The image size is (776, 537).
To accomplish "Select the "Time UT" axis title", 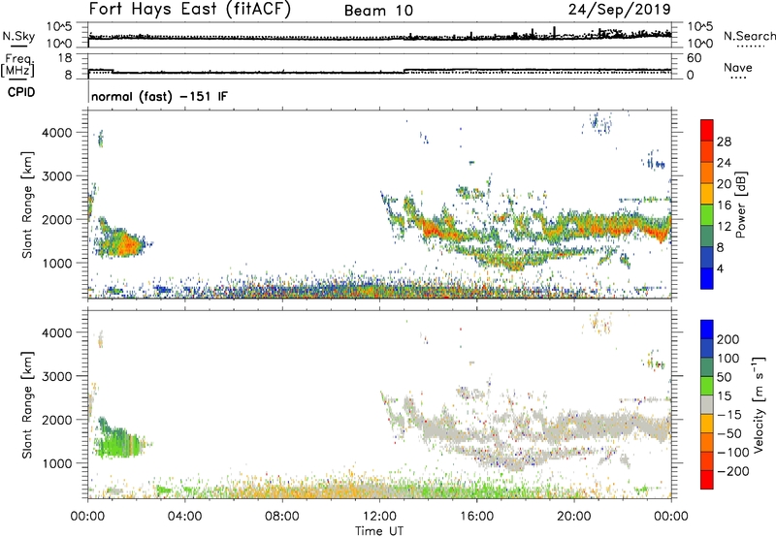I will click(379, 531).
